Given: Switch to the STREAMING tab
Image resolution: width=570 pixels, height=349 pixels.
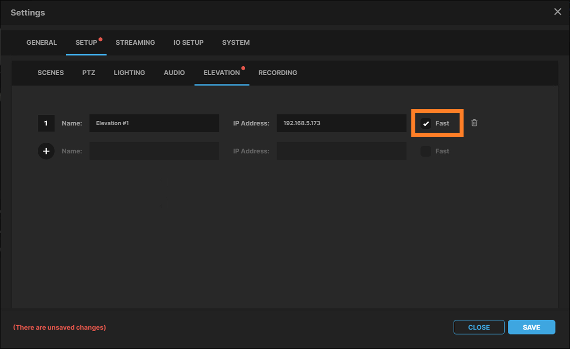Looking at the screenshot, I should (x=135, y=42).
